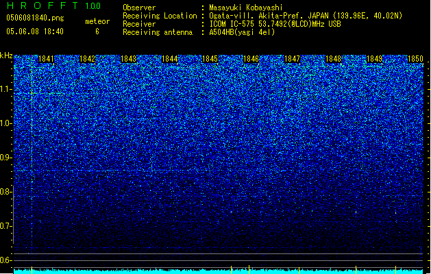Click the meteor count label

pos(97,21)
